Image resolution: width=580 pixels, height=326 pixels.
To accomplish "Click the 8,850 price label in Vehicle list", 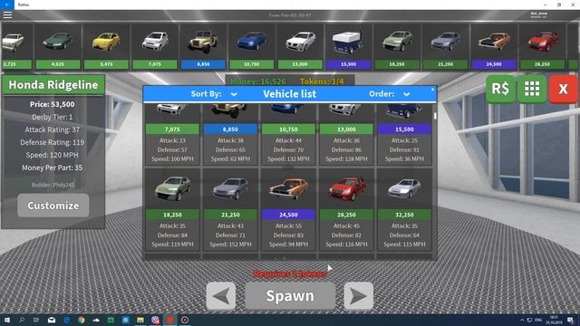I will [230, 129].
